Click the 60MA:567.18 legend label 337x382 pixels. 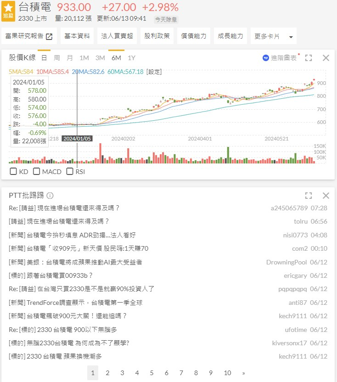click(x=125, y=72)
